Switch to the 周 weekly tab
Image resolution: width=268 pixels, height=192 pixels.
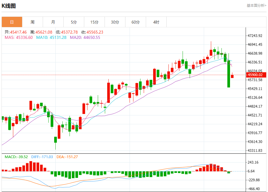tap(32, 22)
